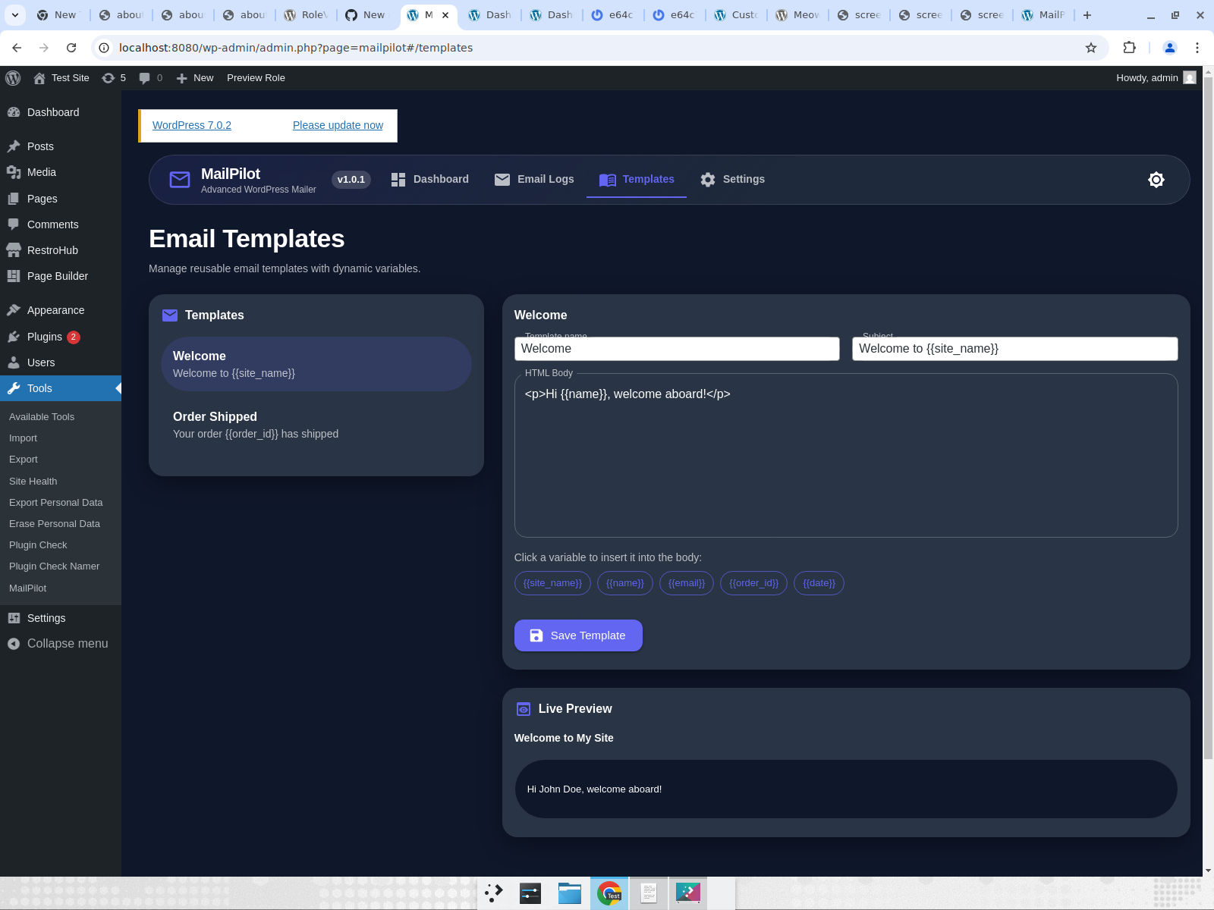The height and width of the screenshot is (910, 1214).
Task: Click Preview Role in the admin bar
Action: (256, 78)
